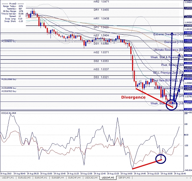Click the -100 level on CCI scale

pyautogui.click(x=186, y=145)
